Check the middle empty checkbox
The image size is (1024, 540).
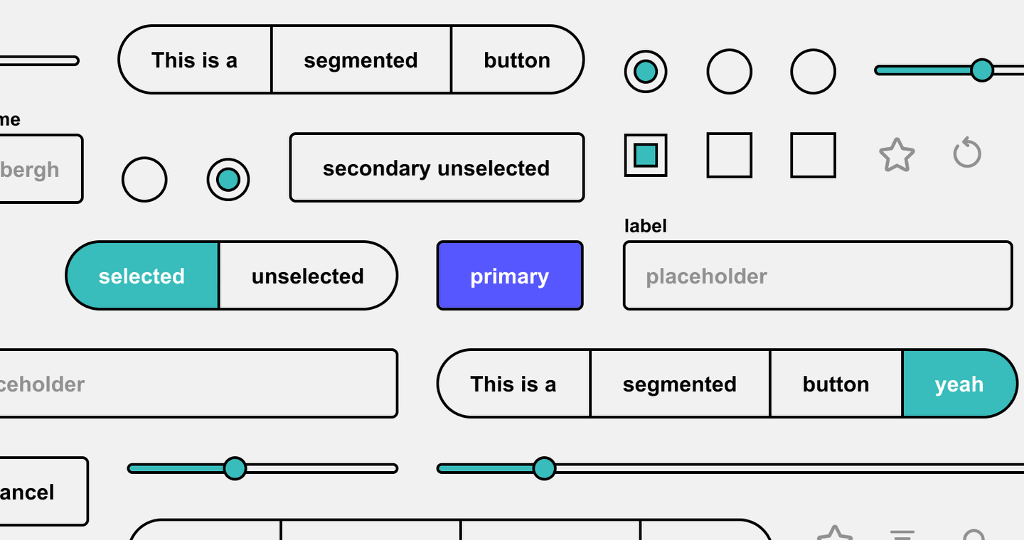(x=730, y=155)
